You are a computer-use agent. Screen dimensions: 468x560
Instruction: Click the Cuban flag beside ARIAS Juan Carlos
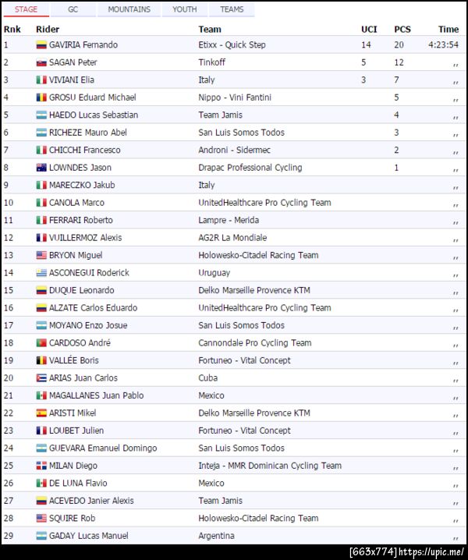click(41, 377)
